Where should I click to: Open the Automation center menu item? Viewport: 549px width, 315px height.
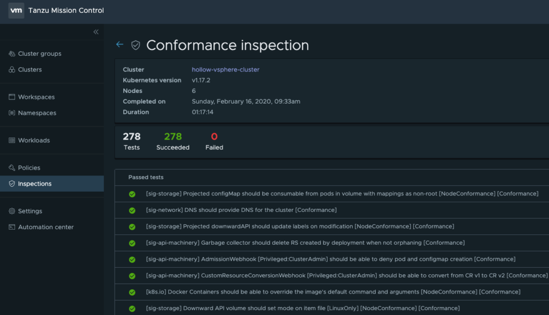pos(46,227)
